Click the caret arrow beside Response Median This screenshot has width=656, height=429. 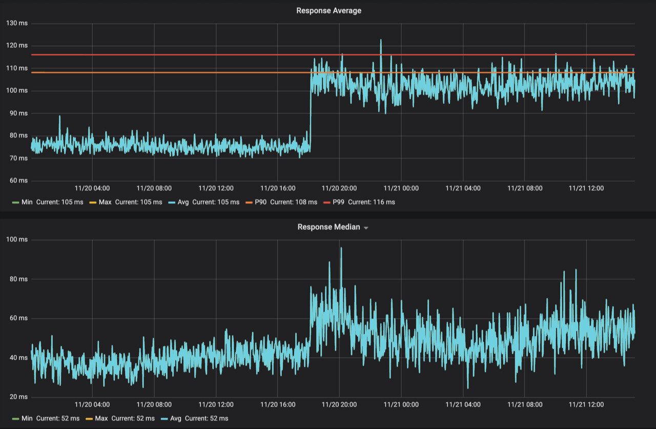pyautogui.click(x=366, y=228)
